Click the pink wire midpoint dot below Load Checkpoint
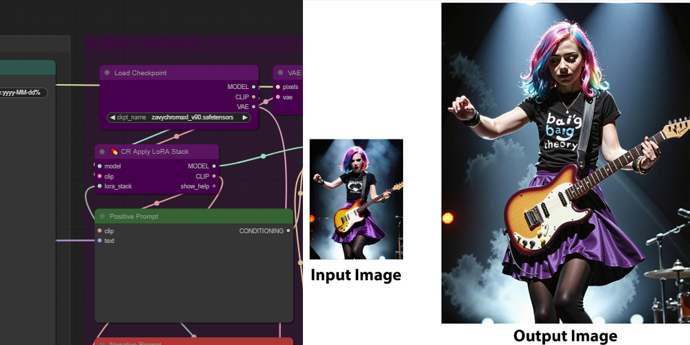Viewport: 690px width, 345px height. 177,136
